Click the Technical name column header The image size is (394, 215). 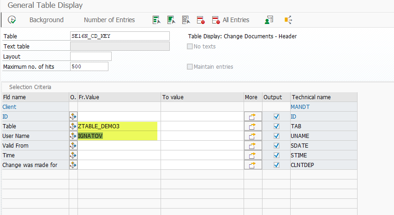[324, 97]
